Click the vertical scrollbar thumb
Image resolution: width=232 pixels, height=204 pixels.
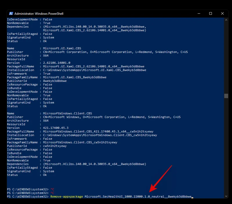[226, 96]
